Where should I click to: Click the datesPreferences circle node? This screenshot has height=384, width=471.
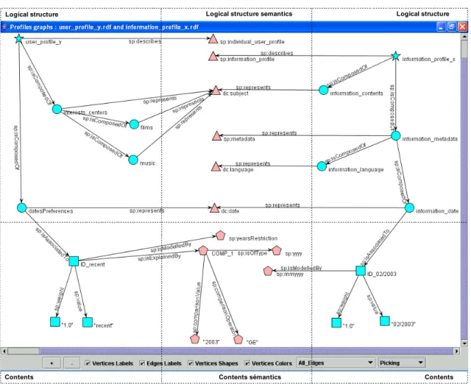click(21, 207)
